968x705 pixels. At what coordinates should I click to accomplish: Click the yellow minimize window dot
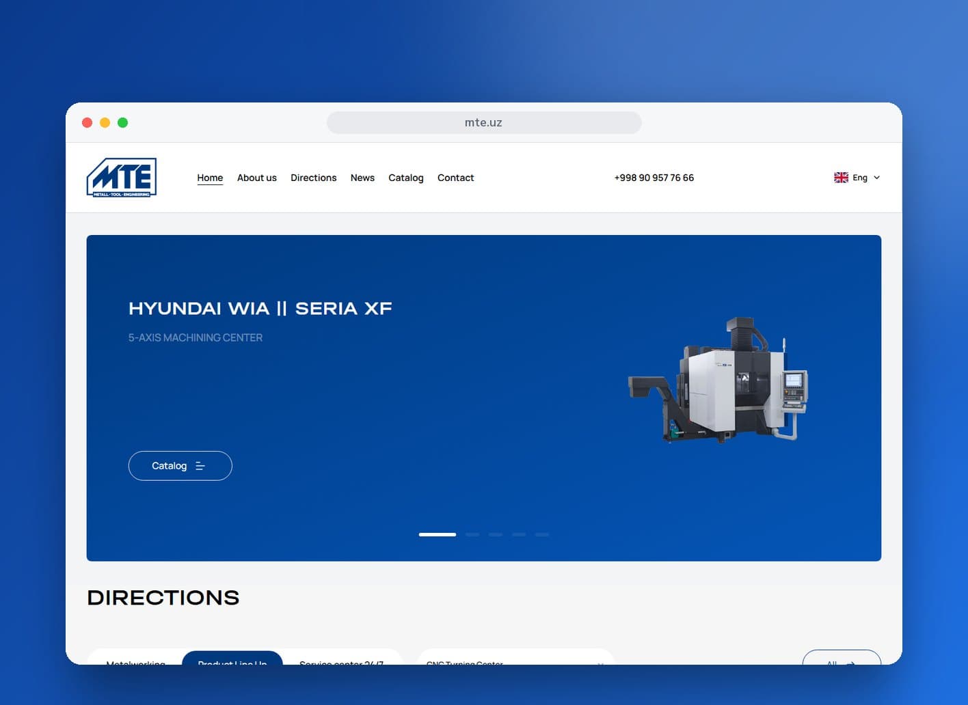pos(105,122)
